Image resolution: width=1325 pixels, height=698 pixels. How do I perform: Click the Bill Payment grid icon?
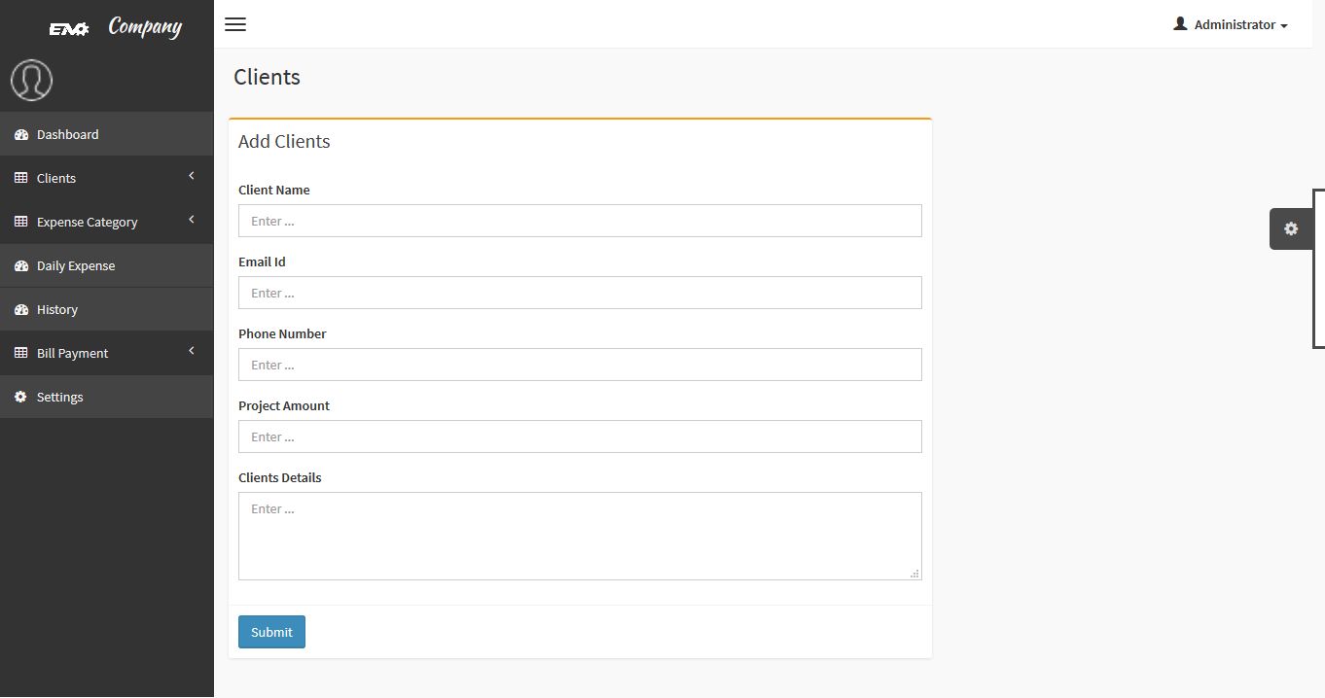pyautogui.click(x=21, y=353)
